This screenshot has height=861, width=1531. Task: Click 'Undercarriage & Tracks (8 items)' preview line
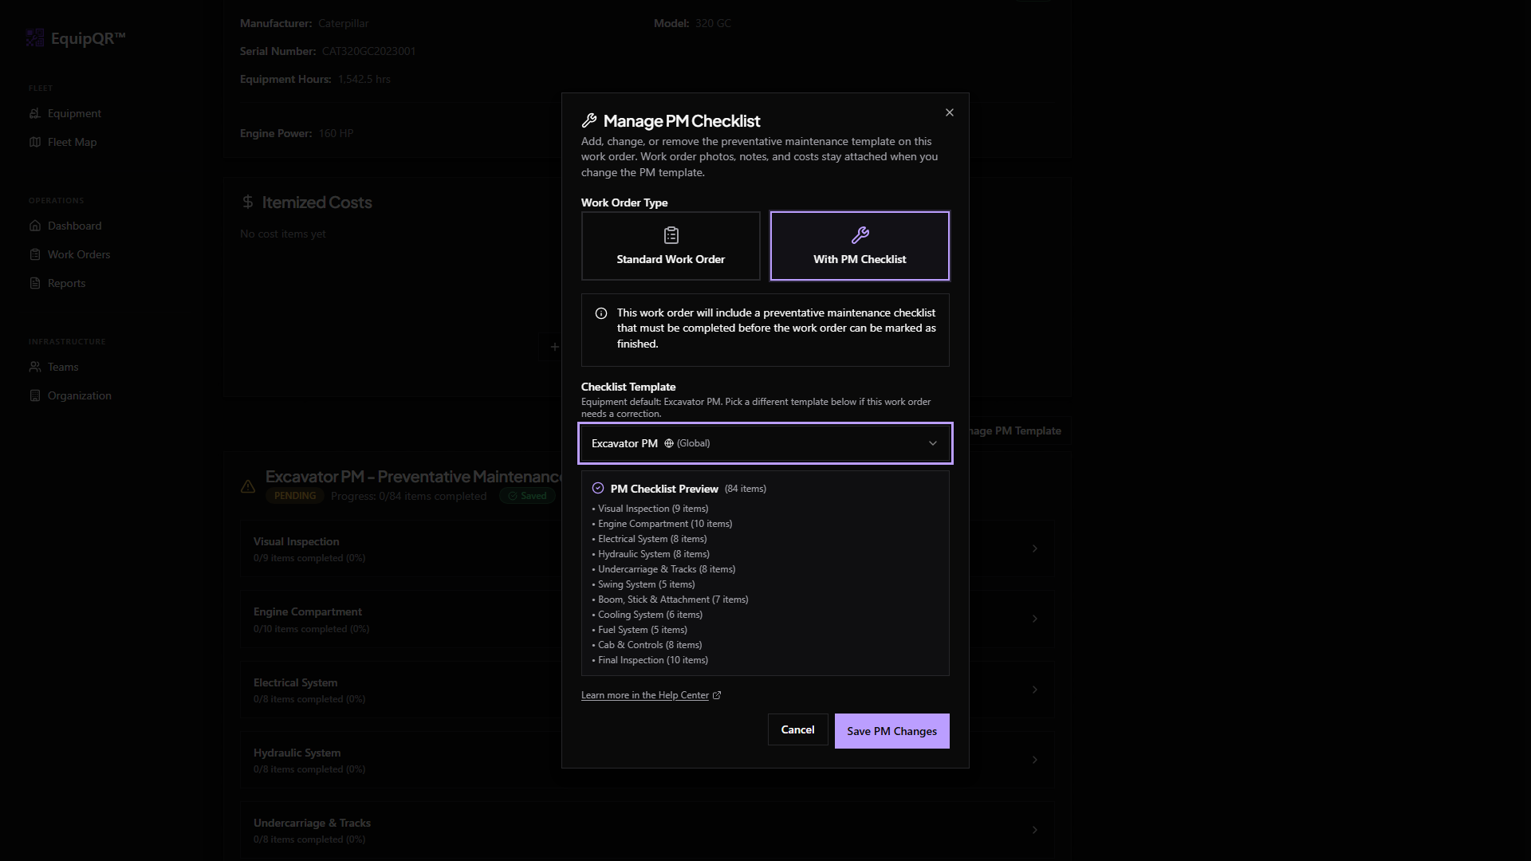click(667, 569)
